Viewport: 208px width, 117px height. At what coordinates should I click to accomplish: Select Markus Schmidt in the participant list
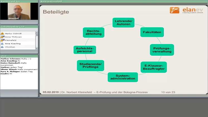[x=18, y=33]
